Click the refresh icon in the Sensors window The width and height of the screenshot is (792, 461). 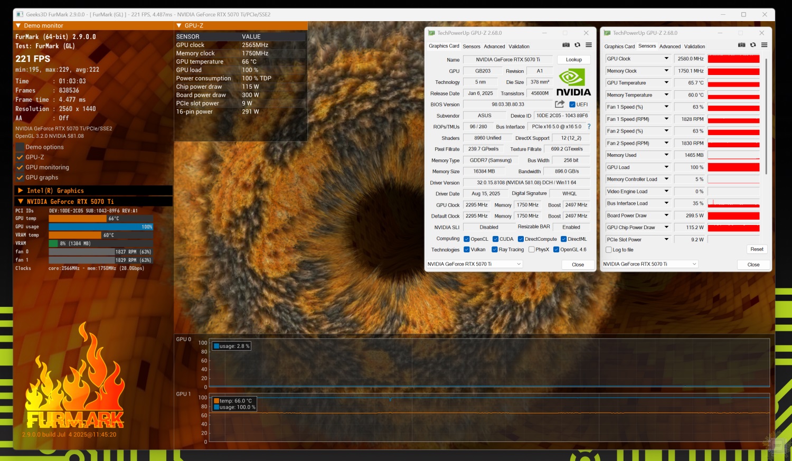tap(753, 45)
